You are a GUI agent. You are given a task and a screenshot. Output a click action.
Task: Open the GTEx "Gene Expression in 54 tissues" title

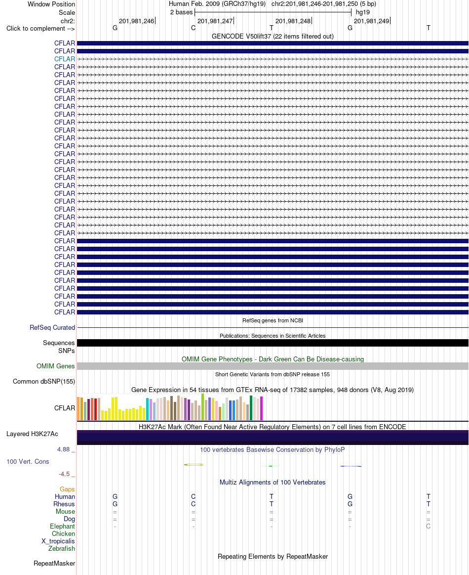click(273, 390)
